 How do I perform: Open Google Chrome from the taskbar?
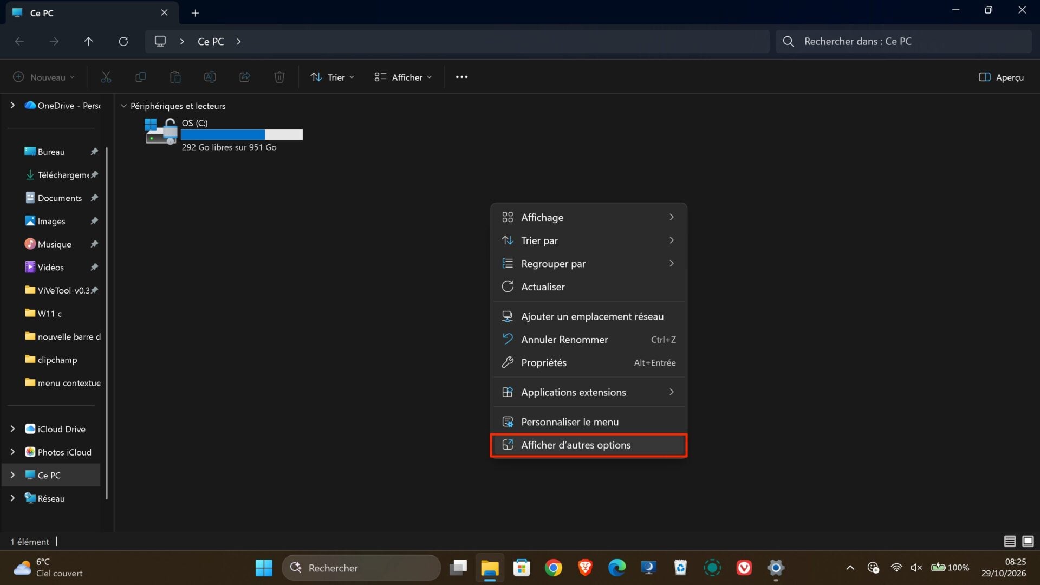click(553, 568)
